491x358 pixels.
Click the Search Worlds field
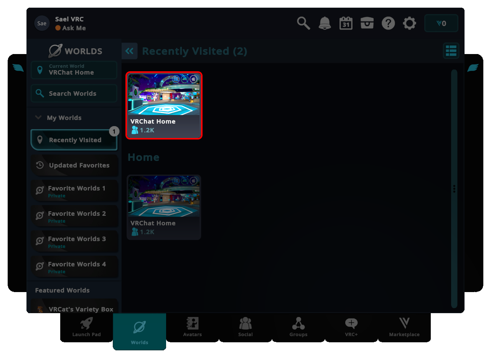click(74, 94)
